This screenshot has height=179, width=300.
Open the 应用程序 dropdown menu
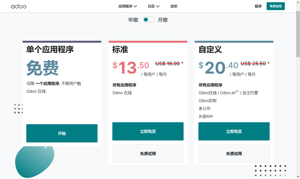pyautogui.click(x=128, y=6)
